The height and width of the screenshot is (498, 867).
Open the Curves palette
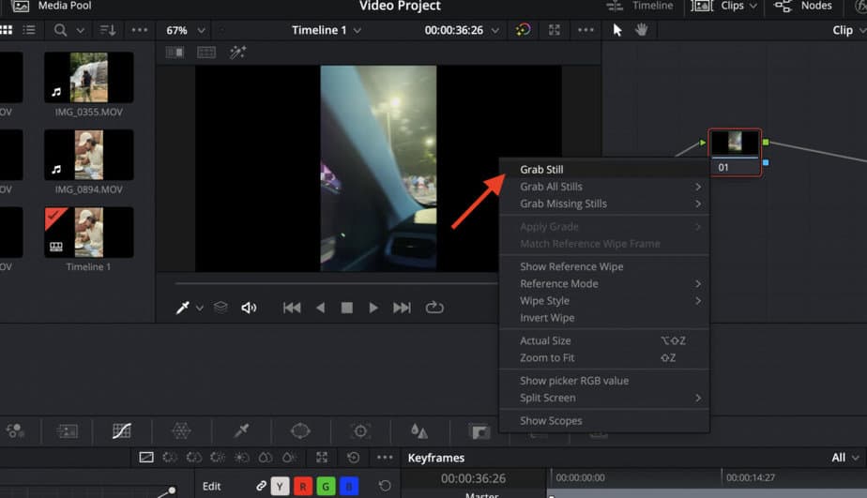click(x=122, y=431)
